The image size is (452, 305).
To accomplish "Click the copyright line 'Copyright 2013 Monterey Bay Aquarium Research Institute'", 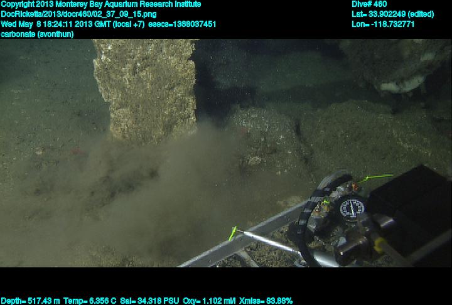I will point(100,4).
